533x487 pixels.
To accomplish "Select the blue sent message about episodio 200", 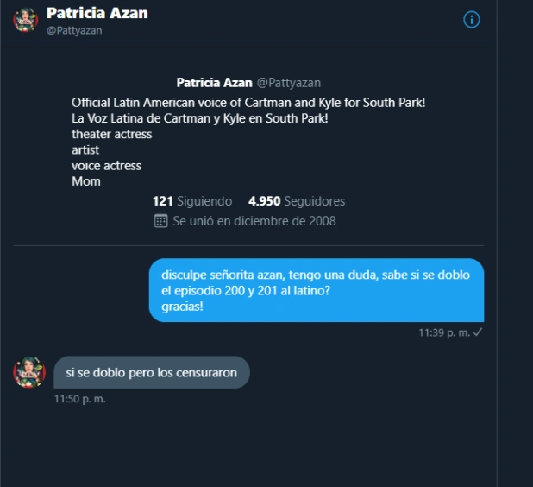I will (x=317, y=290).
